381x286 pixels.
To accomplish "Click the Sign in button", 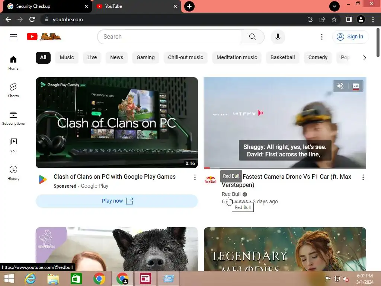I will [x=350, y=37].
